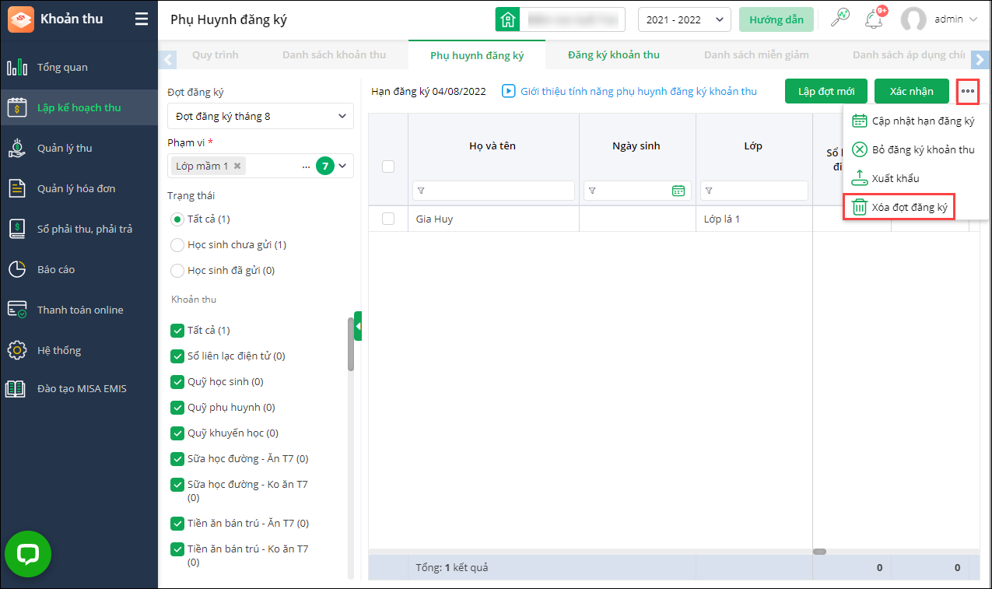
Task: Switch to Danh sách miễn giảm tab
Action: coord(756,55)
